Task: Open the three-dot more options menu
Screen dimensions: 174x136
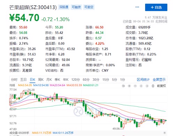Action: [x=137, y=7]
